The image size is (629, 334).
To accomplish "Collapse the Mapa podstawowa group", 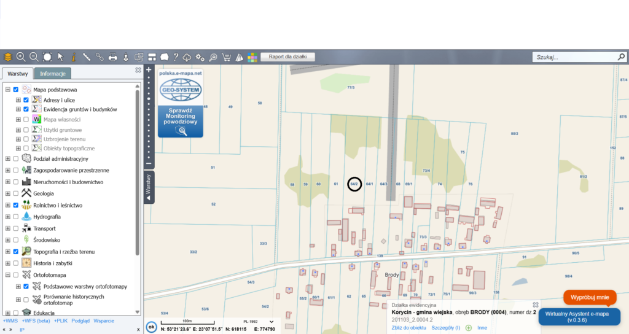I will 8,90.
